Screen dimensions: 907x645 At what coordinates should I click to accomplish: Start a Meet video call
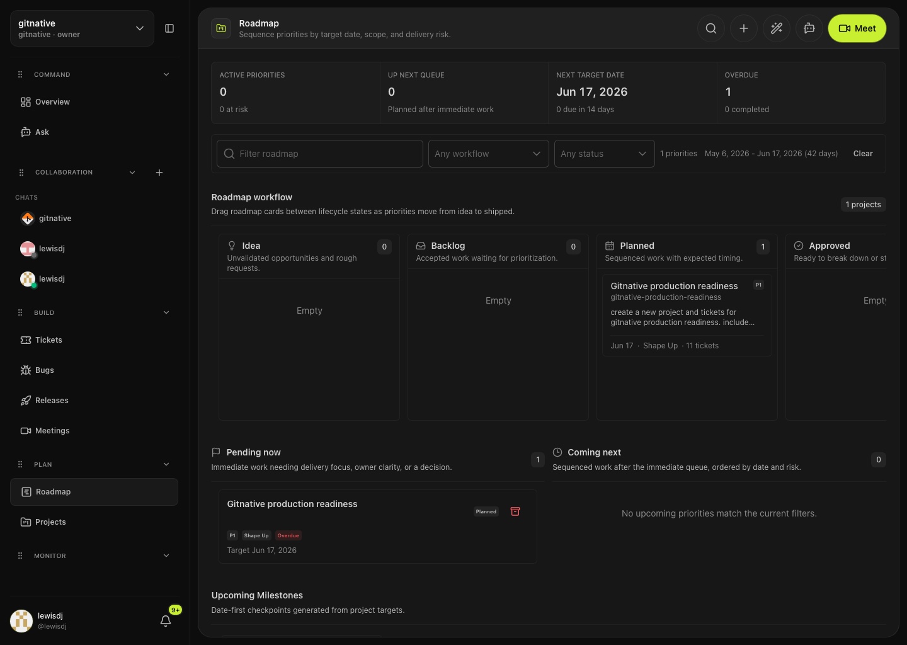click(857, 28)
